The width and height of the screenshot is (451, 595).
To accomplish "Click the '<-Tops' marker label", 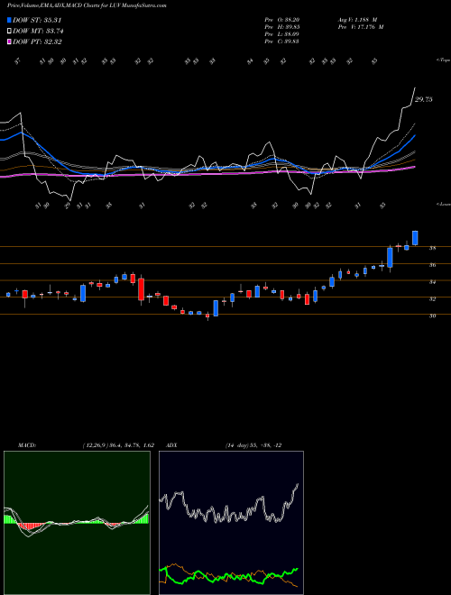I will click(443, 60).
